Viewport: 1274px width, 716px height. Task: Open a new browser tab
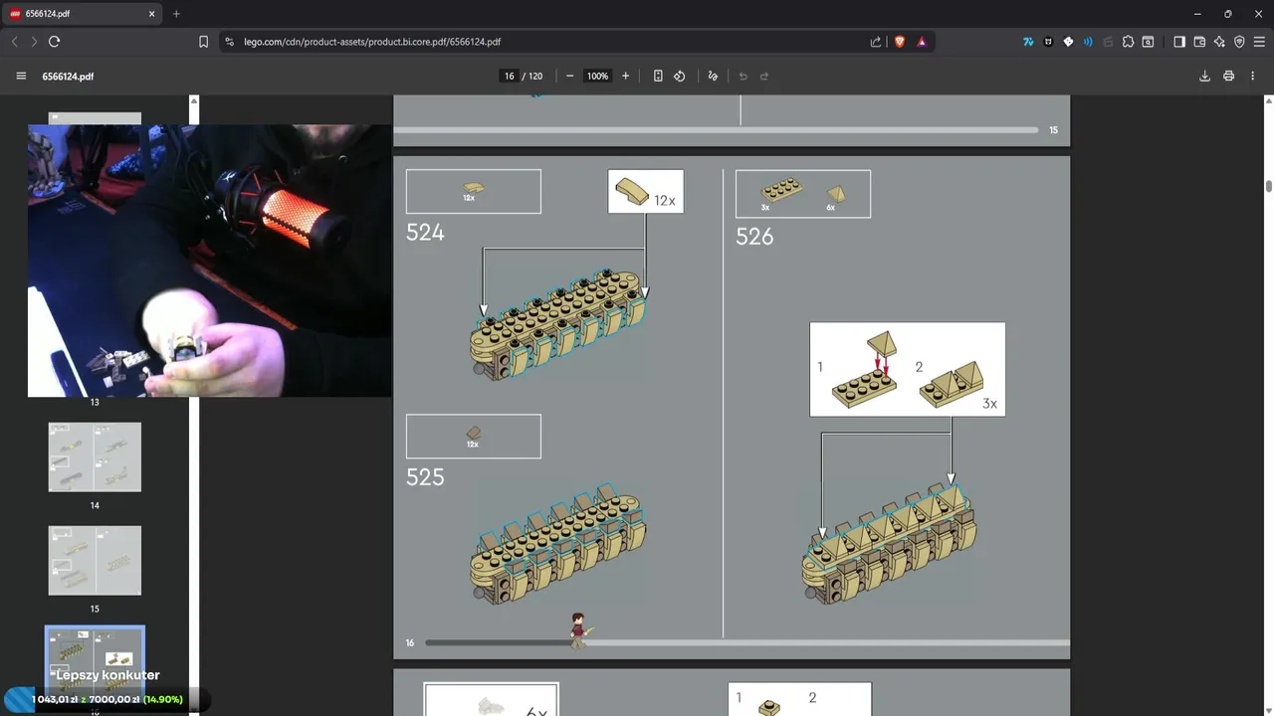point(176,14)
